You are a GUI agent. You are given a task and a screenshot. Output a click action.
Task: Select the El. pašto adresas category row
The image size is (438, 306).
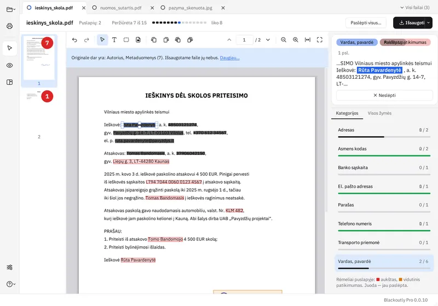tap(384, 188)
